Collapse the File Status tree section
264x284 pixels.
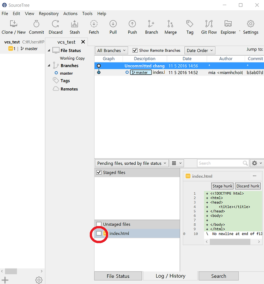(x=49, y=50)
